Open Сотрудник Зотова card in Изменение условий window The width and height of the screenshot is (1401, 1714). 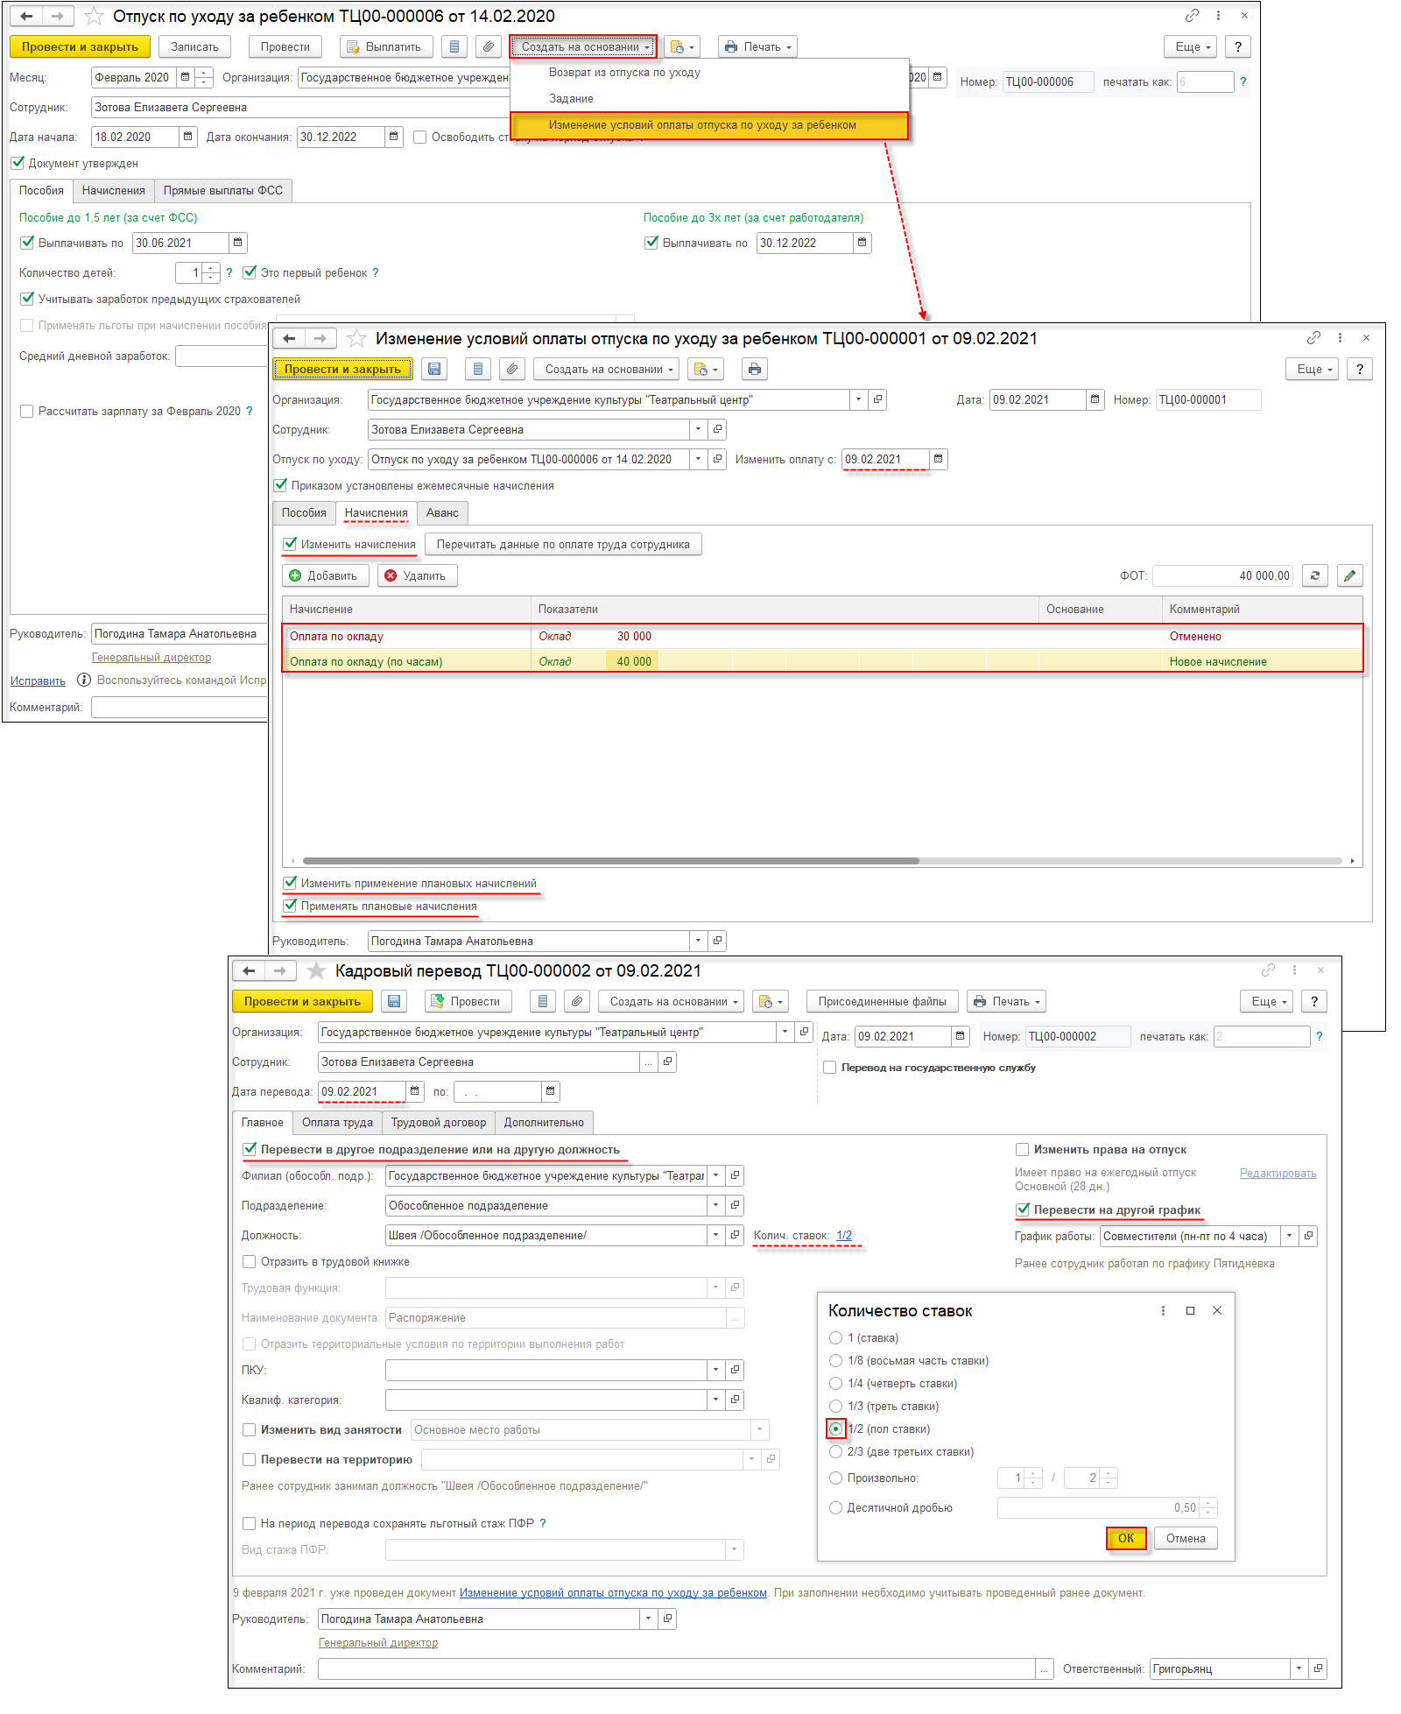click(718, 429)
